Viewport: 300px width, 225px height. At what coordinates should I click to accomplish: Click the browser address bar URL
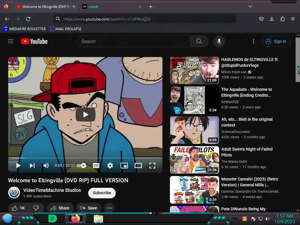pos(145,19)
